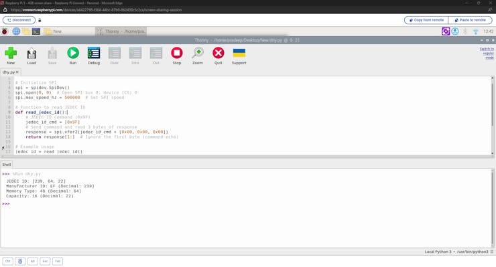
Task: Toggle the Alt modifier key button
Action: tap(33, 261)
